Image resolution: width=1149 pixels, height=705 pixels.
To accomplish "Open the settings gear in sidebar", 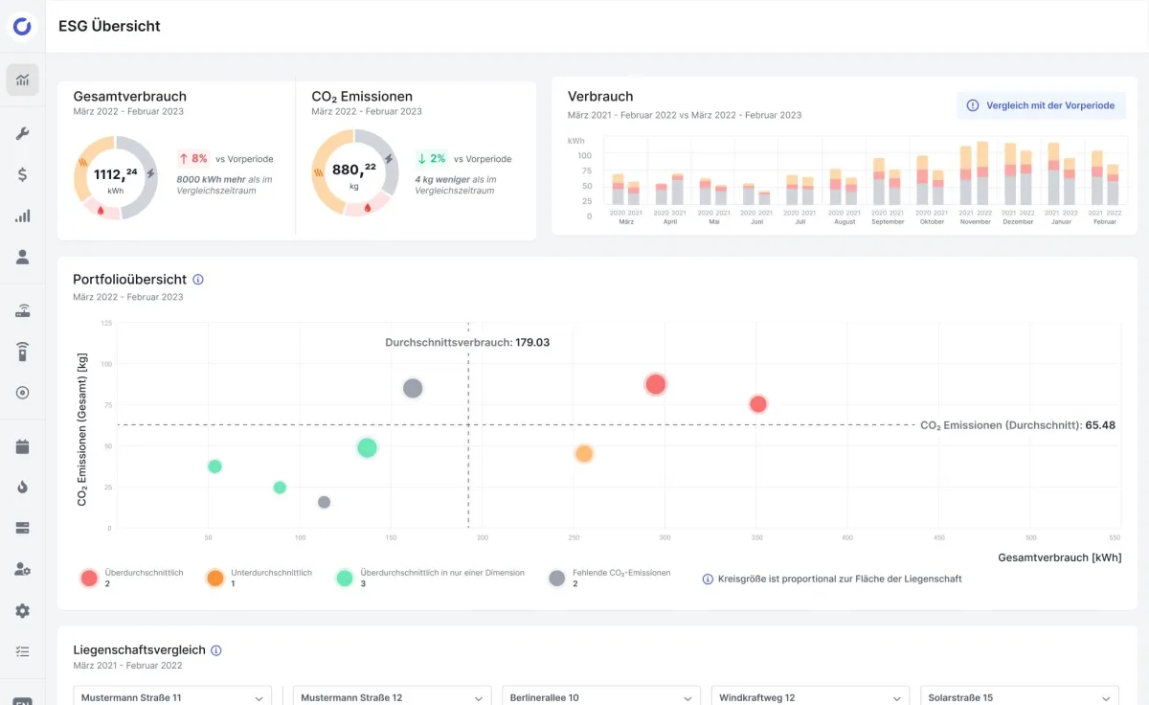I will click(x=22, y=610).
